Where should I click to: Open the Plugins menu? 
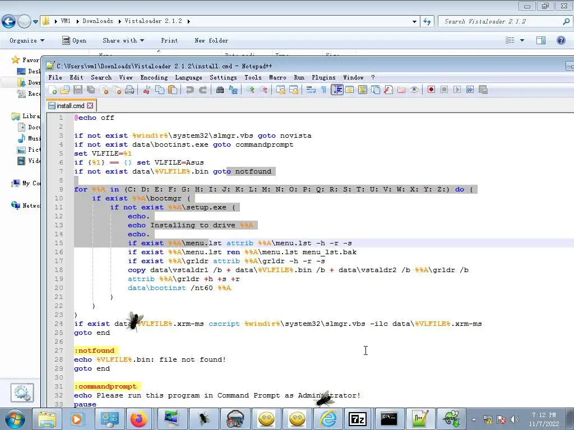point(323,77)
